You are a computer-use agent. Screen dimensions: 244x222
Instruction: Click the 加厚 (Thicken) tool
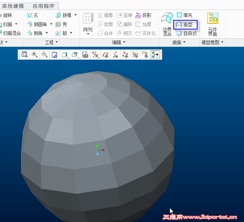143,24
